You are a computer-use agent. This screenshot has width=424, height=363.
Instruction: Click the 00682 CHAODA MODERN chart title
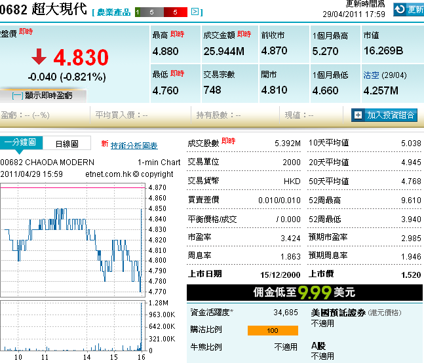(x=47, y=162)
